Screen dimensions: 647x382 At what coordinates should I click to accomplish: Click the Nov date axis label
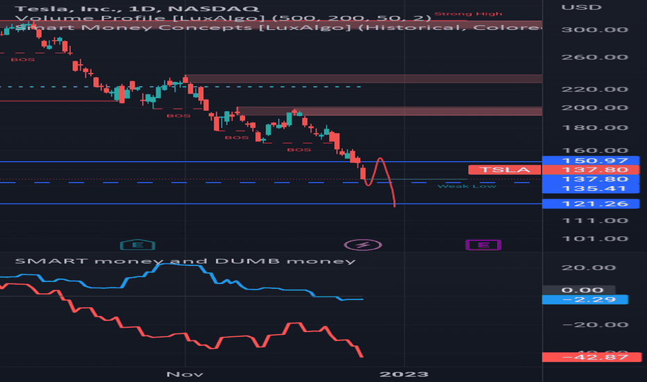(185, 374)
